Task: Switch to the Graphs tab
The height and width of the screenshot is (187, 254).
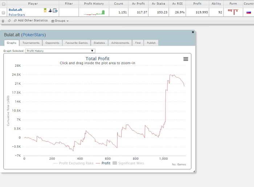Action: [x=12, y=43]
